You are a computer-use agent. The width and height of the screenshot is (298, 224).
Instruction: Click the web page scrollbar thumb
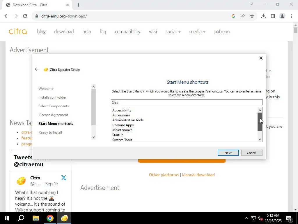tap(295, 30)
